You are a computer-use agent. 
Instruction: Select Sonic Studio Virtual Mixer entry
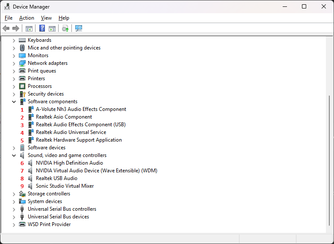click(x=65, y=186)
